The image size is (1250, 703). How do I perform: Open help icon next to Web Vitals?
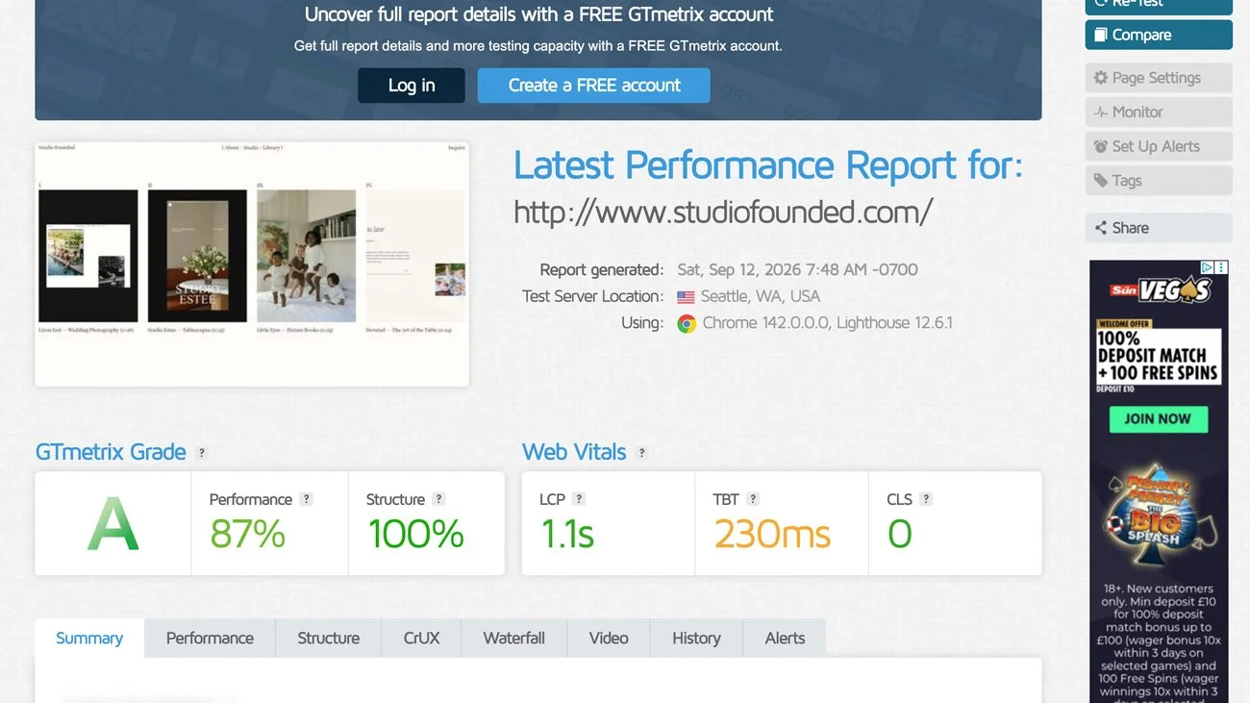(641, 453)
